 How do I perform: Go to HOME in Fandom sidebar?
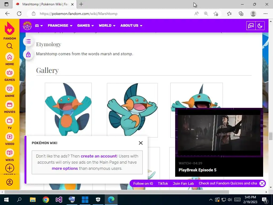click(x=10, y=59)
